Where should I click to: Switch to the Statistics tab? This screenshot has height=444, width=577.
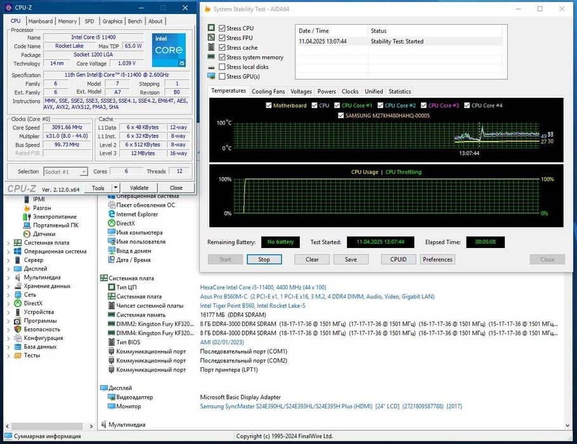[x=399, y=91]
